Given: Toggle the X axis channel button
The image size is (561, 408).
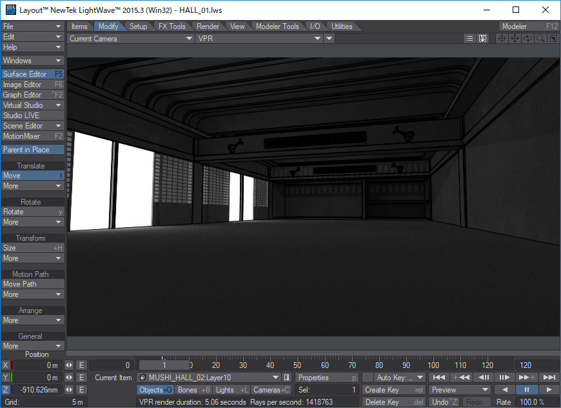Looking at the screenshot, I should click(x=5, y=365).
